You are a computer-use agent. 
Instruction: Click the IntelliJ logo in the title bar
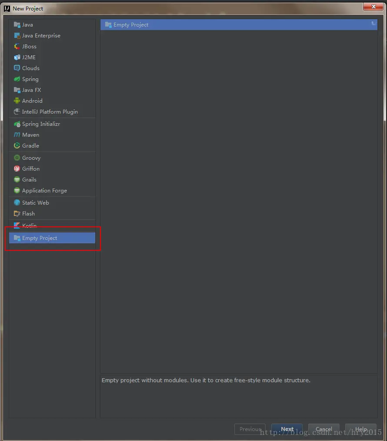point(7,8)
